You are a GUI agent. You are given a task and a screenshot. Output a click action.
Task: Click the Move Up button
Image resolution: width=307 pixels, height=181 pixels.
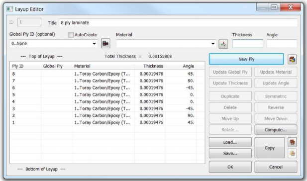point(230,118)
